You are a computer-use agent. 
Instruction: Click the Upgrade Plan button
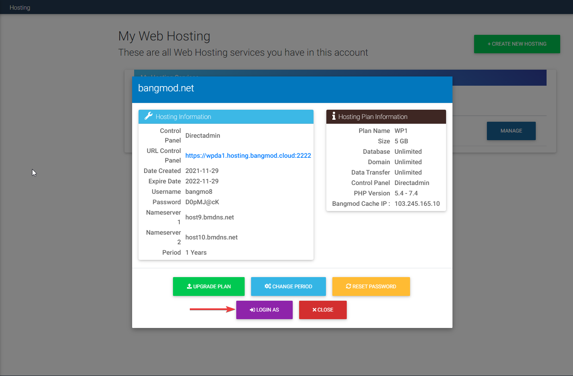click(209, 286)
